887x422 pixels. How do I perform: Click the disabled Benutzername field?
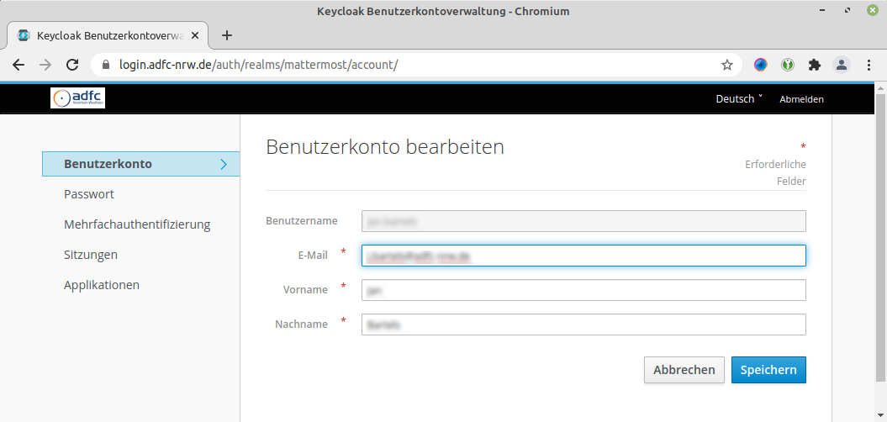[583, 221]
